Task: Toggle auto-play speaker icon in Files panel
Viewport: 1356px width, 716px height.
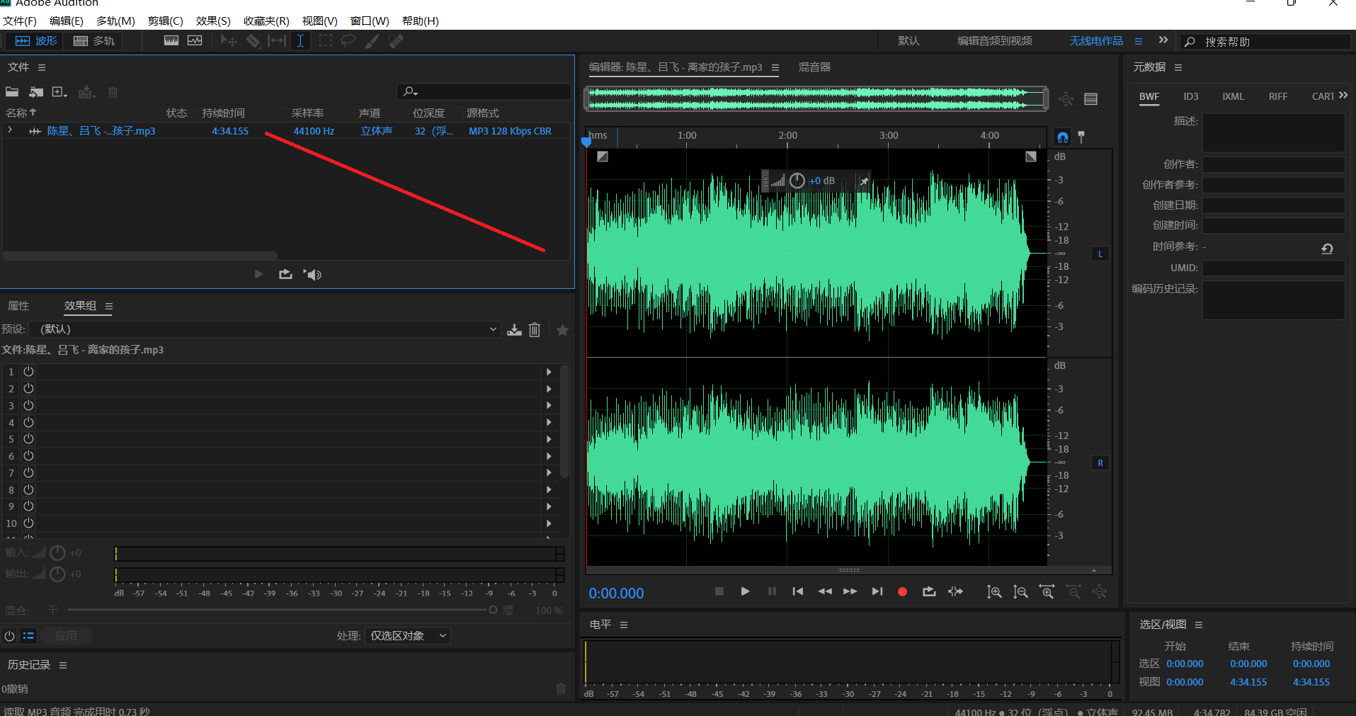Action: [x=312, y=274]
